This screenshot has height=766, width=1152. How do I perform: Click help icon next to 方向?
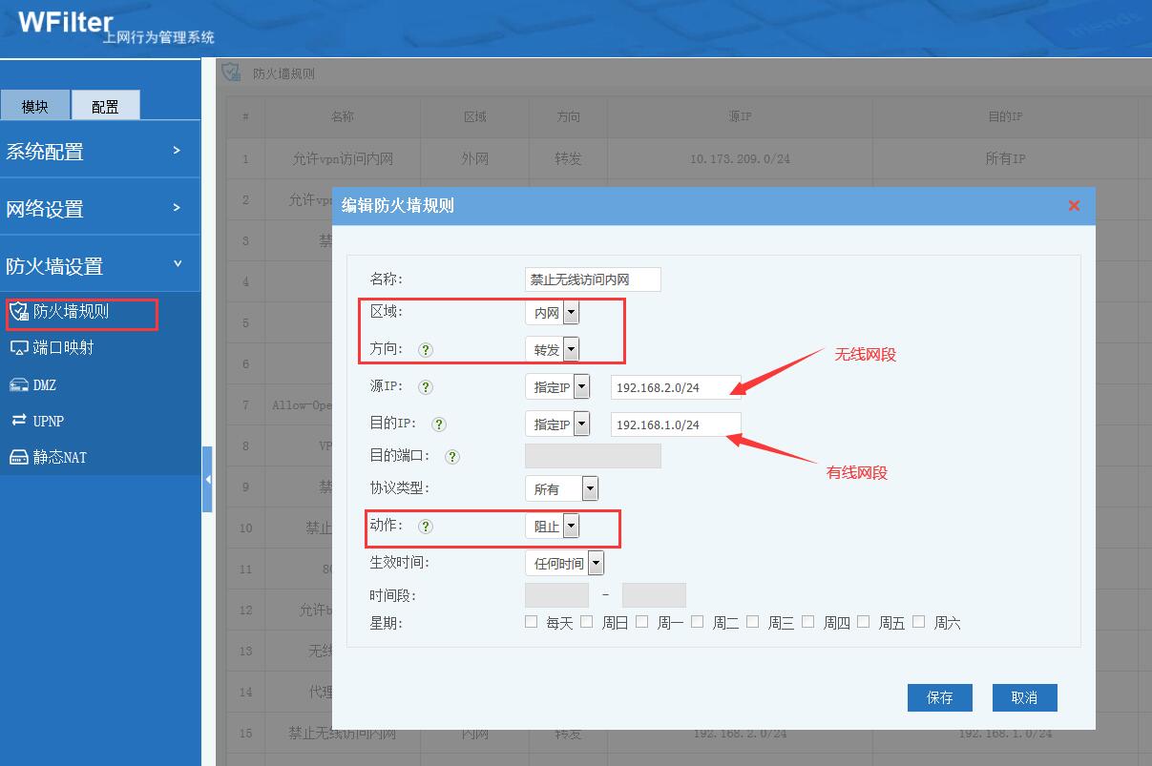pos(426,350)
